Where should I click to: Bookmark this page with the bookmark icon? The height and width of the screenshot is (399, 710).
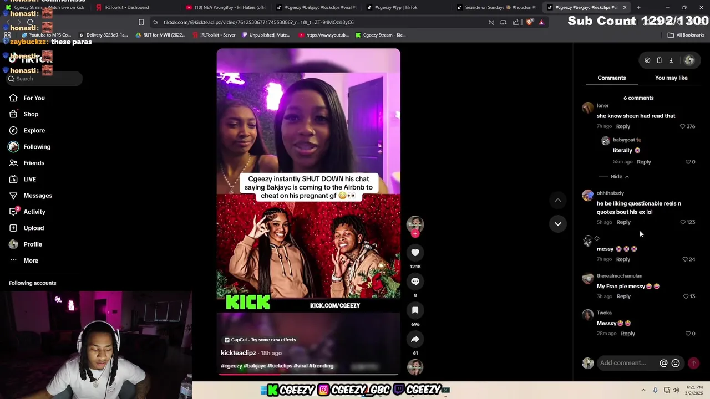[141, 22]
